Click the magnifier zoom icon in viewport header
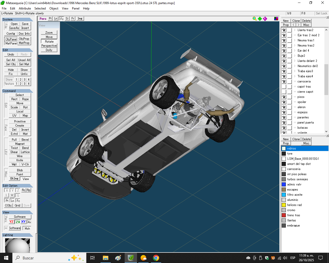This screenshot has width=329, height=263. pos(254,18)
